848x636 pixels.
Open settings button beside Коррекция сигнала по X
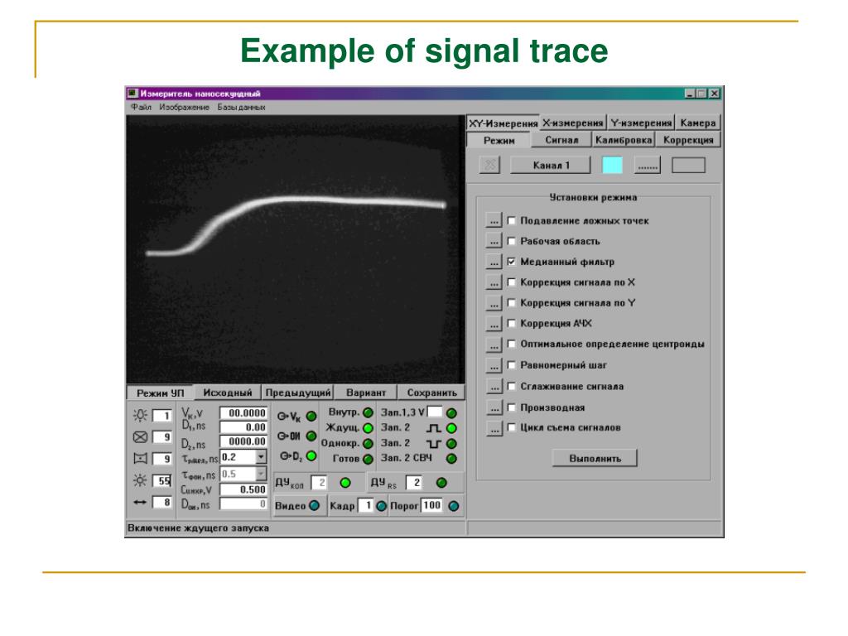pyautogui.click(x=494, y=282)
